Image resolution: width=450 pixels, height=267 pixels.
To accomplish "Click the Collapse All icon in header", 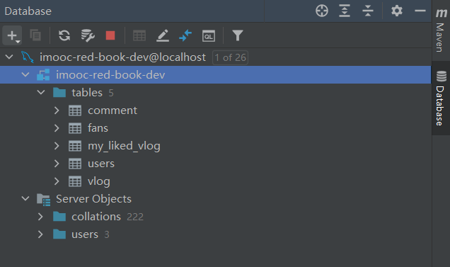I will 368,11.
